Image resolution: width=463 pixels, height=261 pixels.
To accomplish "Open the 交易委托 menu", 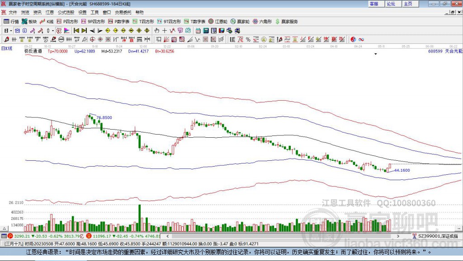I will click(123, 12).
